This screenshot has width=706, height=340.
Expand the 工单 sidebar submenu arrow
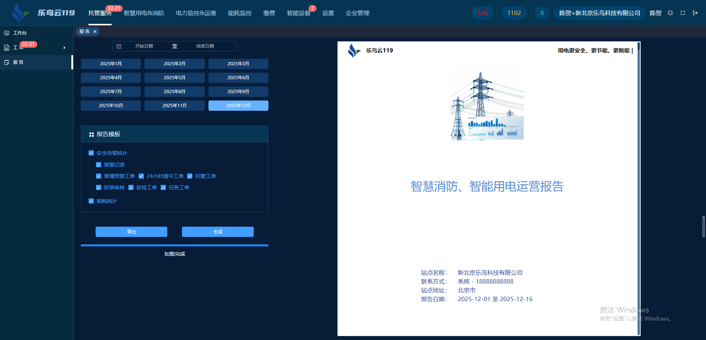pyautogui.click(x=64, y=48)
